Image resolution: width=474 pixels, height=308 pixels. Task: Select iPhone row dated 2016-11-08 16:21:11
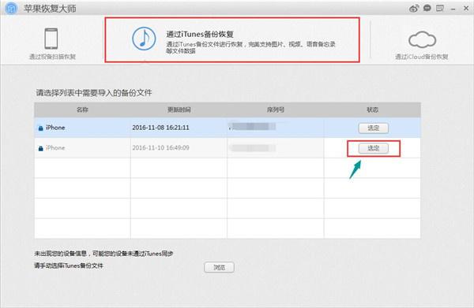point(228,128)
